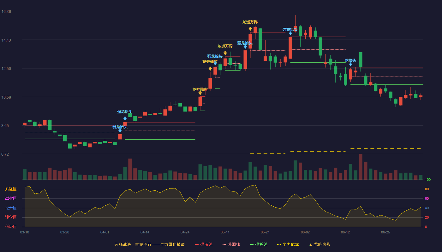This screenshot has width=442, height=252.
Task: Click the 06-02 date label
Action: pyautogui.click(x=305, y=232)
